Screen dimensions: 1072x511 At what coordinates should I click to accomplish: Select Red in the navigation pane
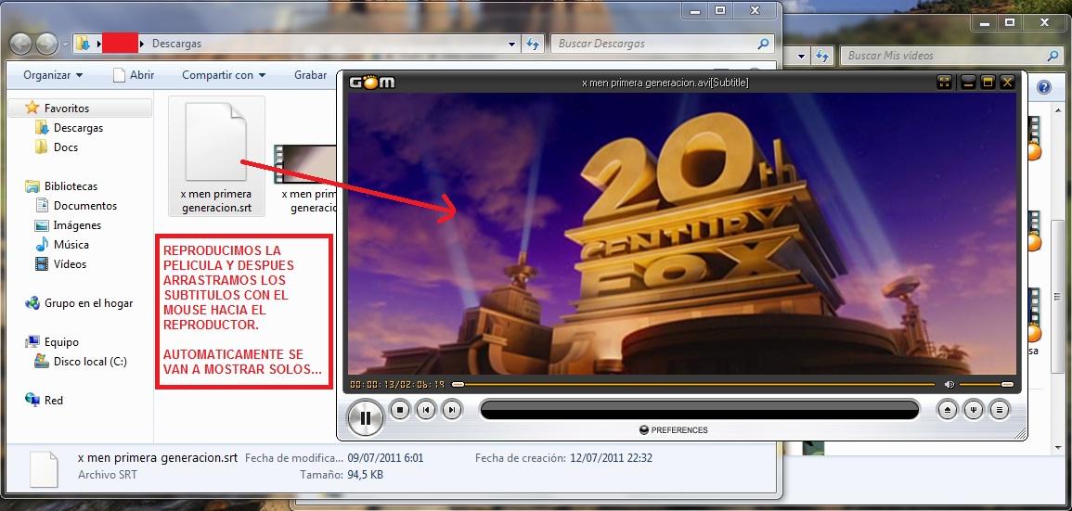53,401
